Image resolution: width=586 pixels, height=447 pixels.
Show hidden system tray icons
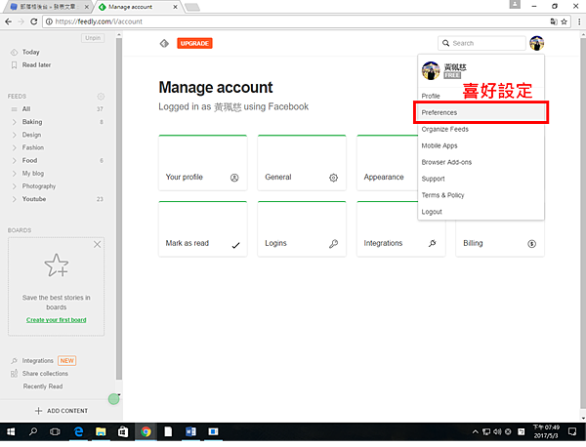tap(475, 432)
